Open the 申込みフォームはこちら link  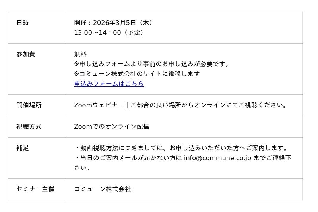[x=109, y=84]
